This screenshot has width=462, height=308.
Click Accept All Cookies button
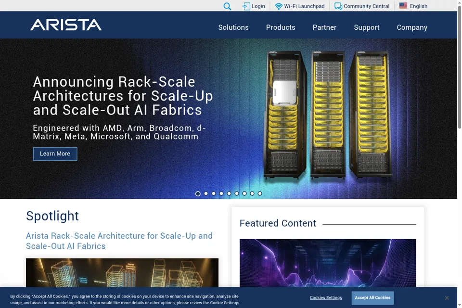[x=372, y=298]
